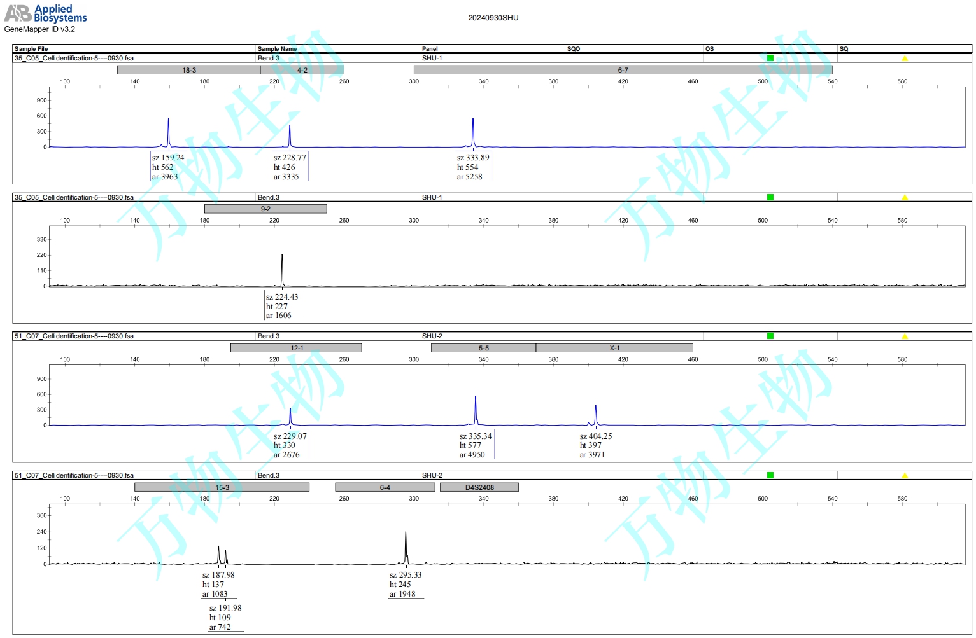This screenshot has height=638, width=976.
Task: Click yellow SQ triangle in row above 18-3 marker
Action: pyautogui.click(x=904, y=59)
